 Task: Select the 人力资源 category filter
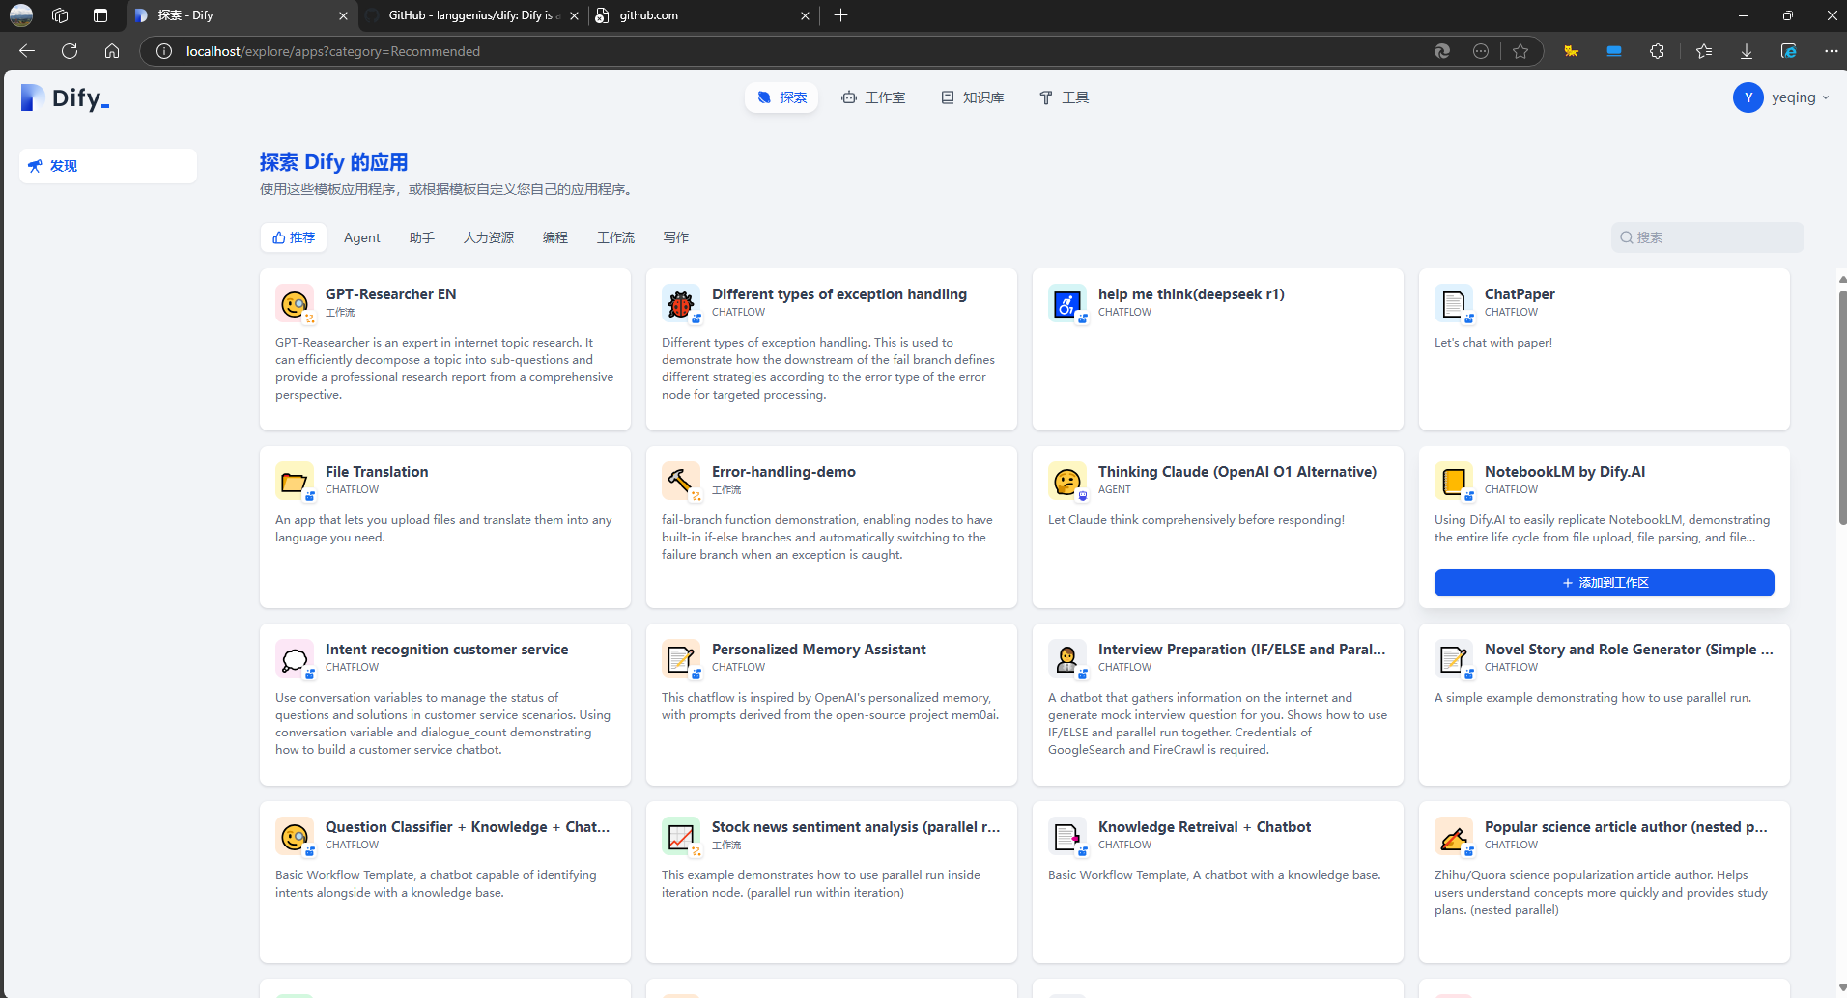pyautogui.click(x=489, y=237)
